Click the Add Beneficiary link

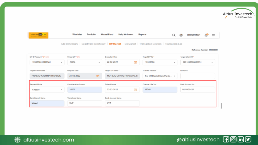pos(70,44)
